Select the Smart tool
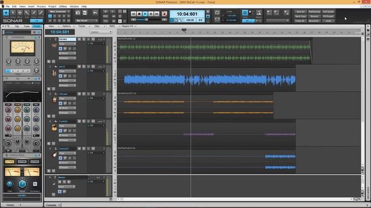The image size is (371, 208). pyautogui.click(x=6, y=13)
